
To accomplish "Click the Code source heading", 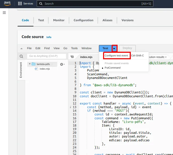I will (33, 37).
